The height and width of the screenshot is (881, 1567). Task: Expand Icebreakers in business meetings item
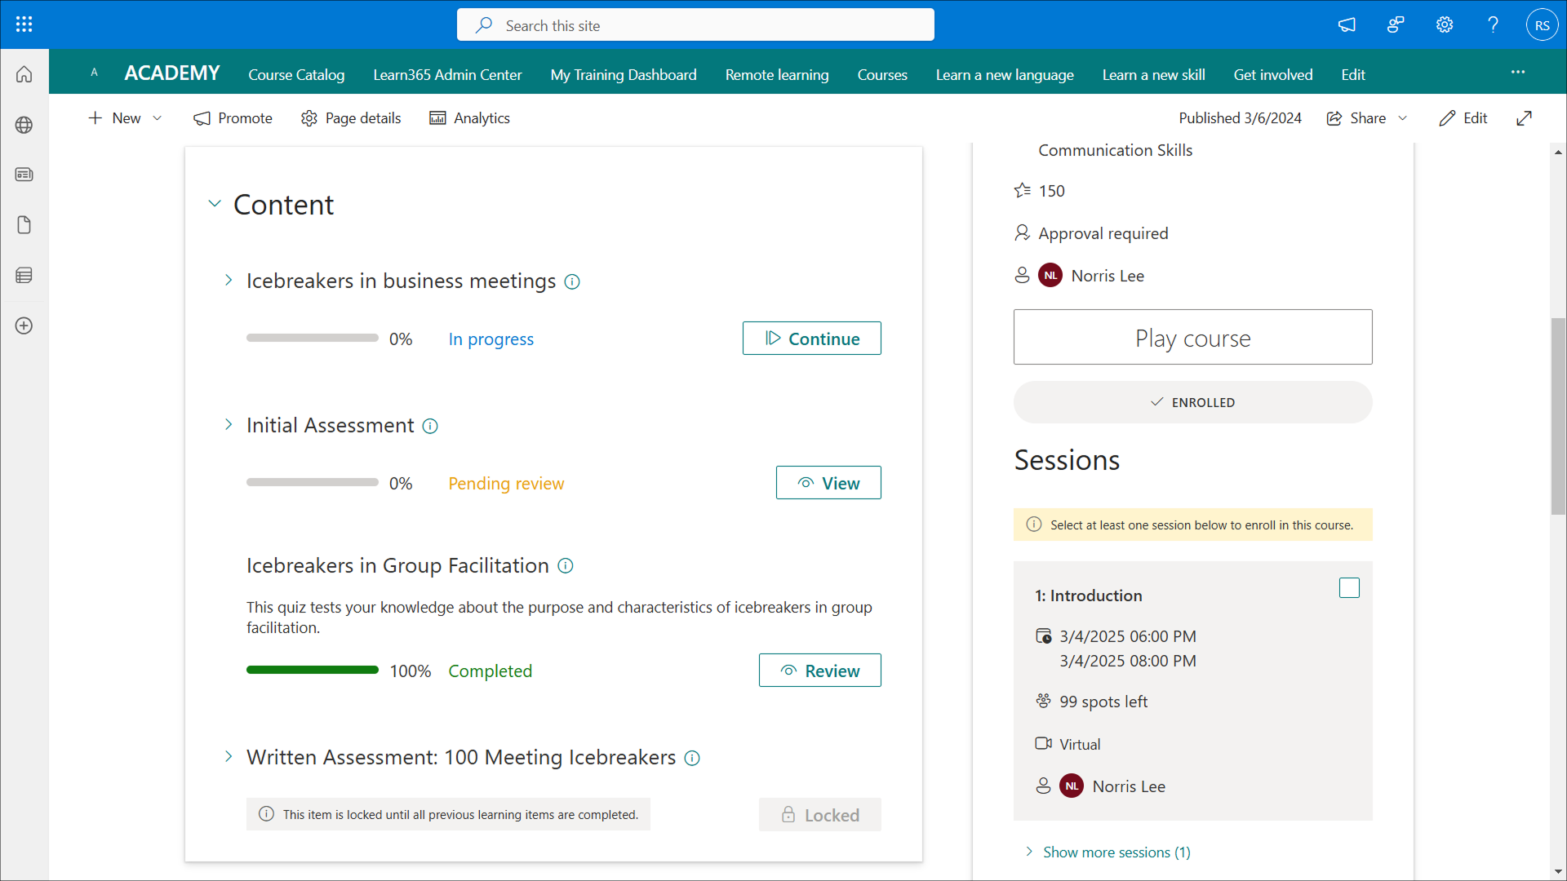coord(229,281)
